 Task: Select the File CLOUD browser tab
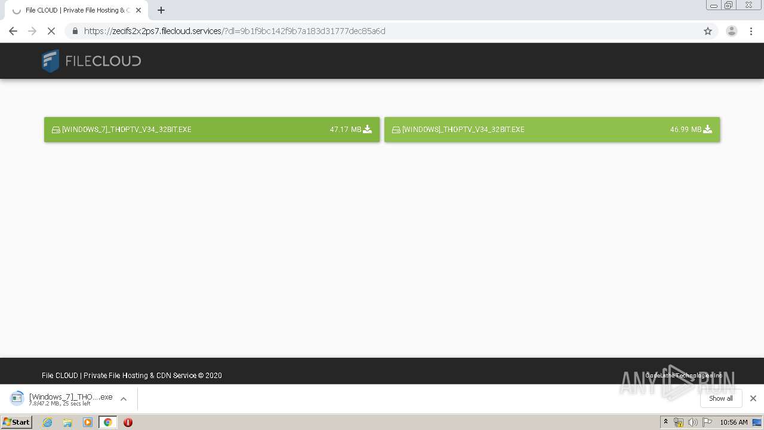point(76,10)
